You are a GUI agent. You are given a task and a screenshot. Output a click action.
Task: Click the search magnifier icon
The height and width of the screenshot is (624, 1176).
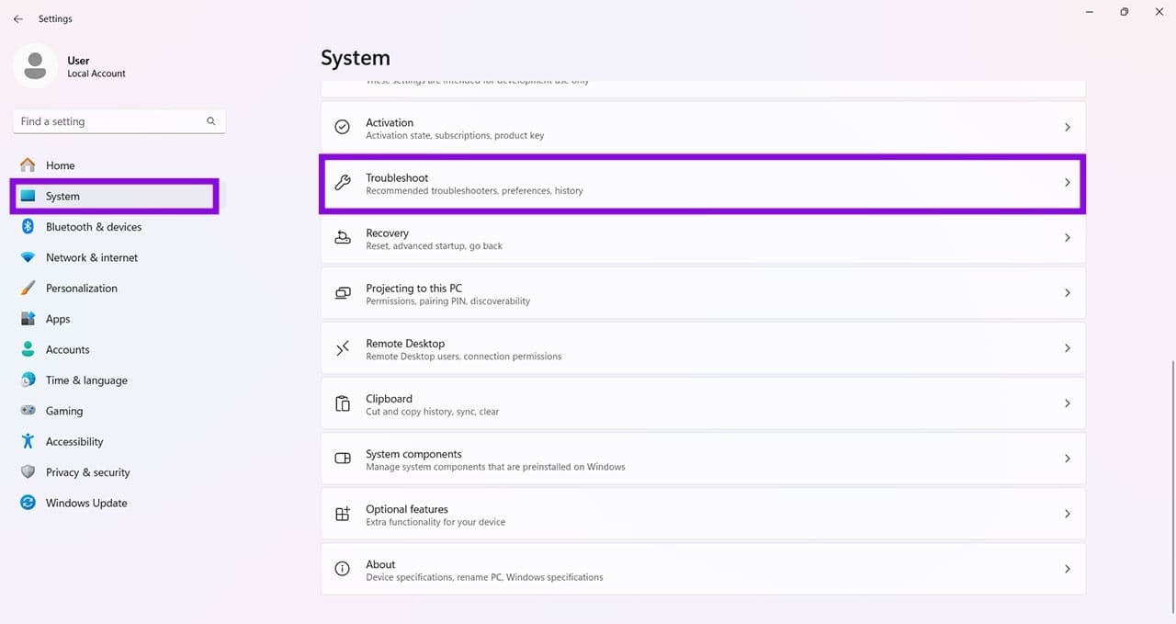[211, 121]
